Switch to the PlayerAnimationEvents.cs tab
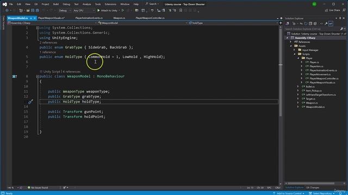This screenshot has height=195, width=348. tap(89, 18)
